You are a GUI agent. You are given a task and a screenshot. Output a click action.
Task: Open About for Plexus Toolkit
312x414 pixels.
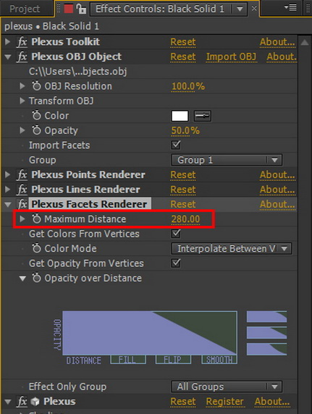pyautogui.click(x=277, y=42)
